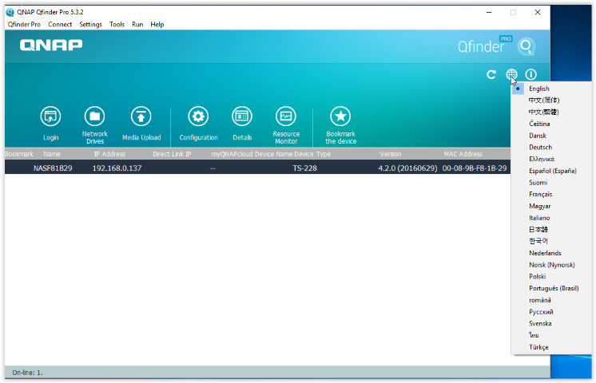Click the Details toolbar icon
This screenshot has height=383, width=596.
point(242,116)
